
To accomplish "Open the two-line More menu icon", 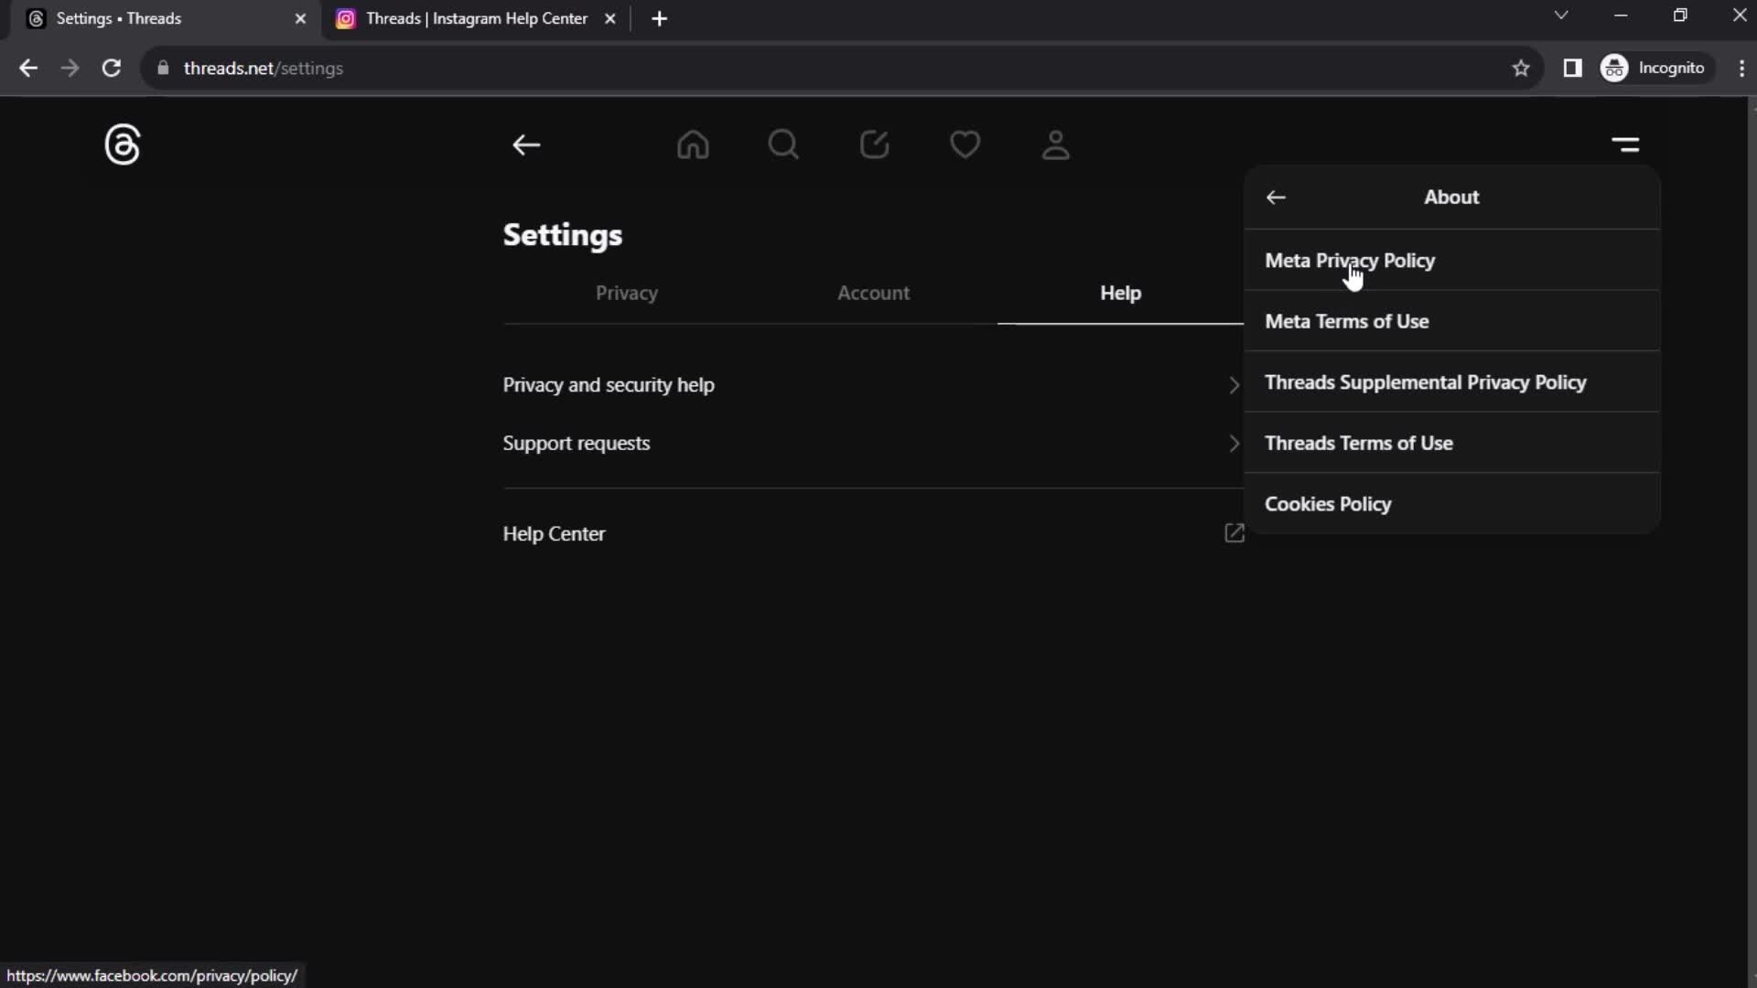I will (1625, 145).
